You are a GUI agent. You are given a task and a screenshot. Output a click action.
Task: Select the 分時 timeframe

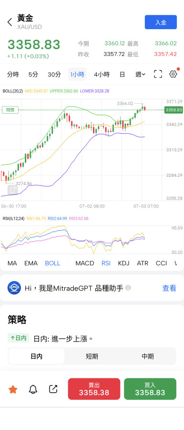(13, 75)
